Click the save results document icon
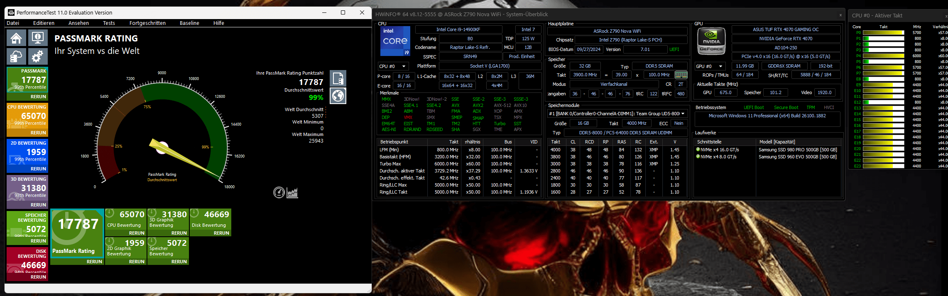Image resolution: width=948 pixels, height=296 pixels. coord(338,78)
